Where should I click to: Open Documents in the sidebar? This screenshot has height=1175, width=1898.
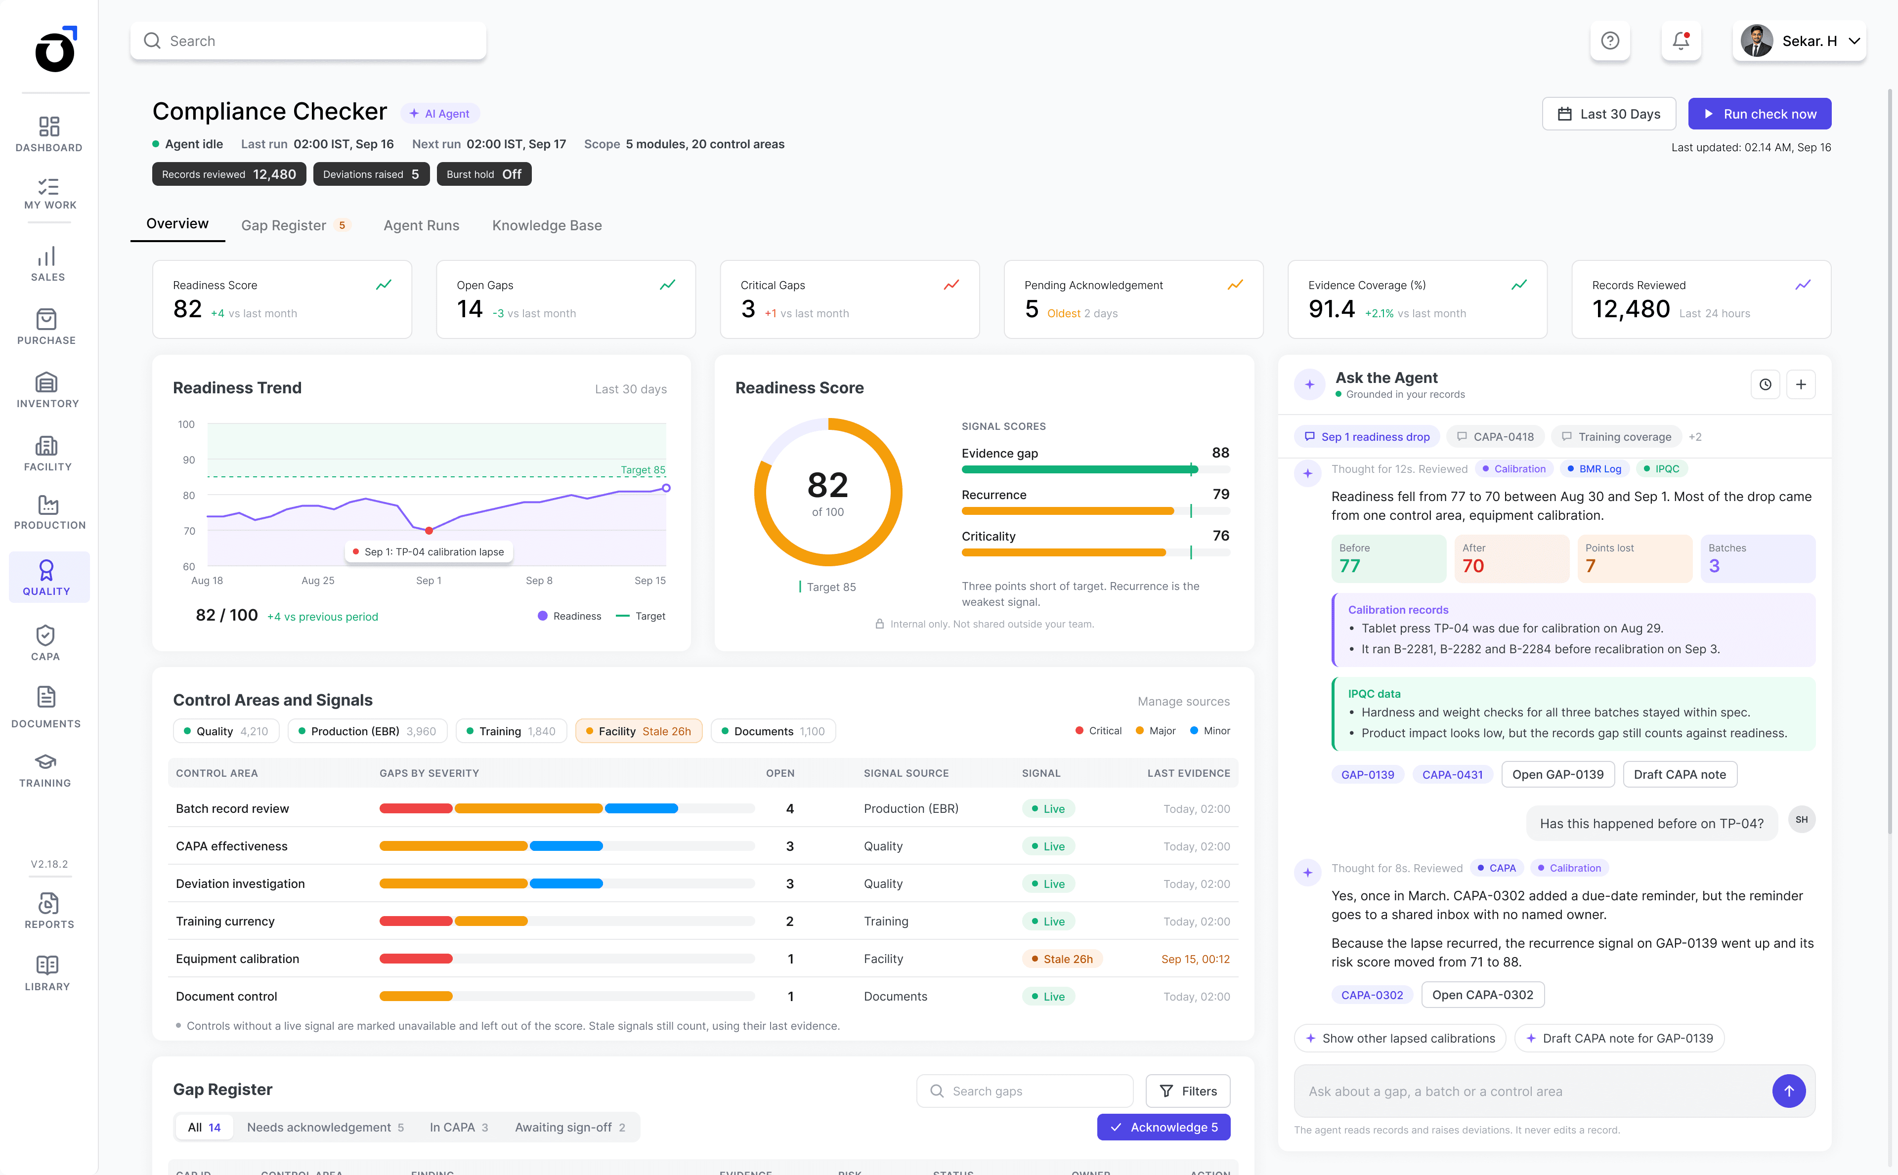pos(46,707)
